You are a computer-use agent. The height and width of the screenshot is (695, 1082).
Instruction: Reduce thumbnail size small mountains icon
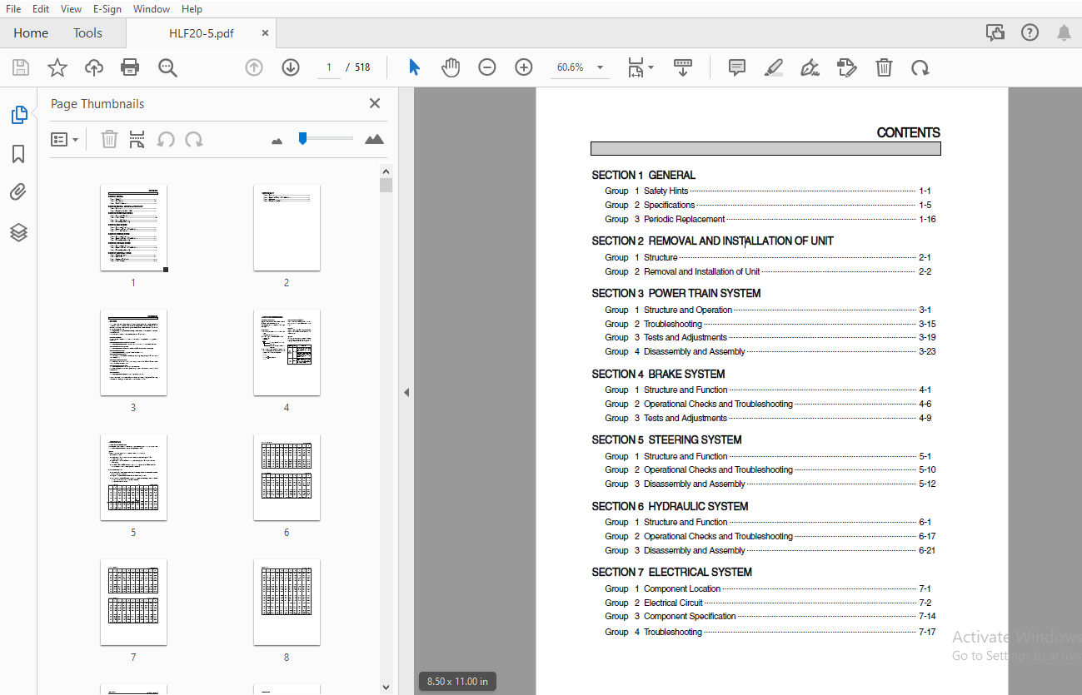pos(277,141)
